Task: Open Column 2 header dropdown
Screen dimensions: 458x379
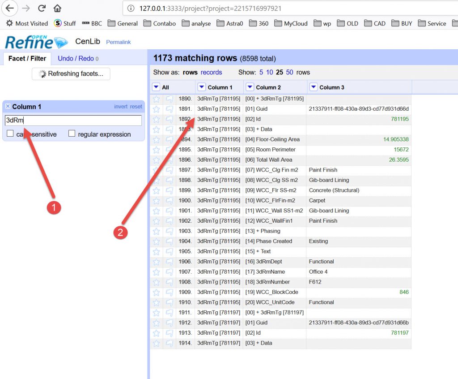Action: click(x=250, y=87)
